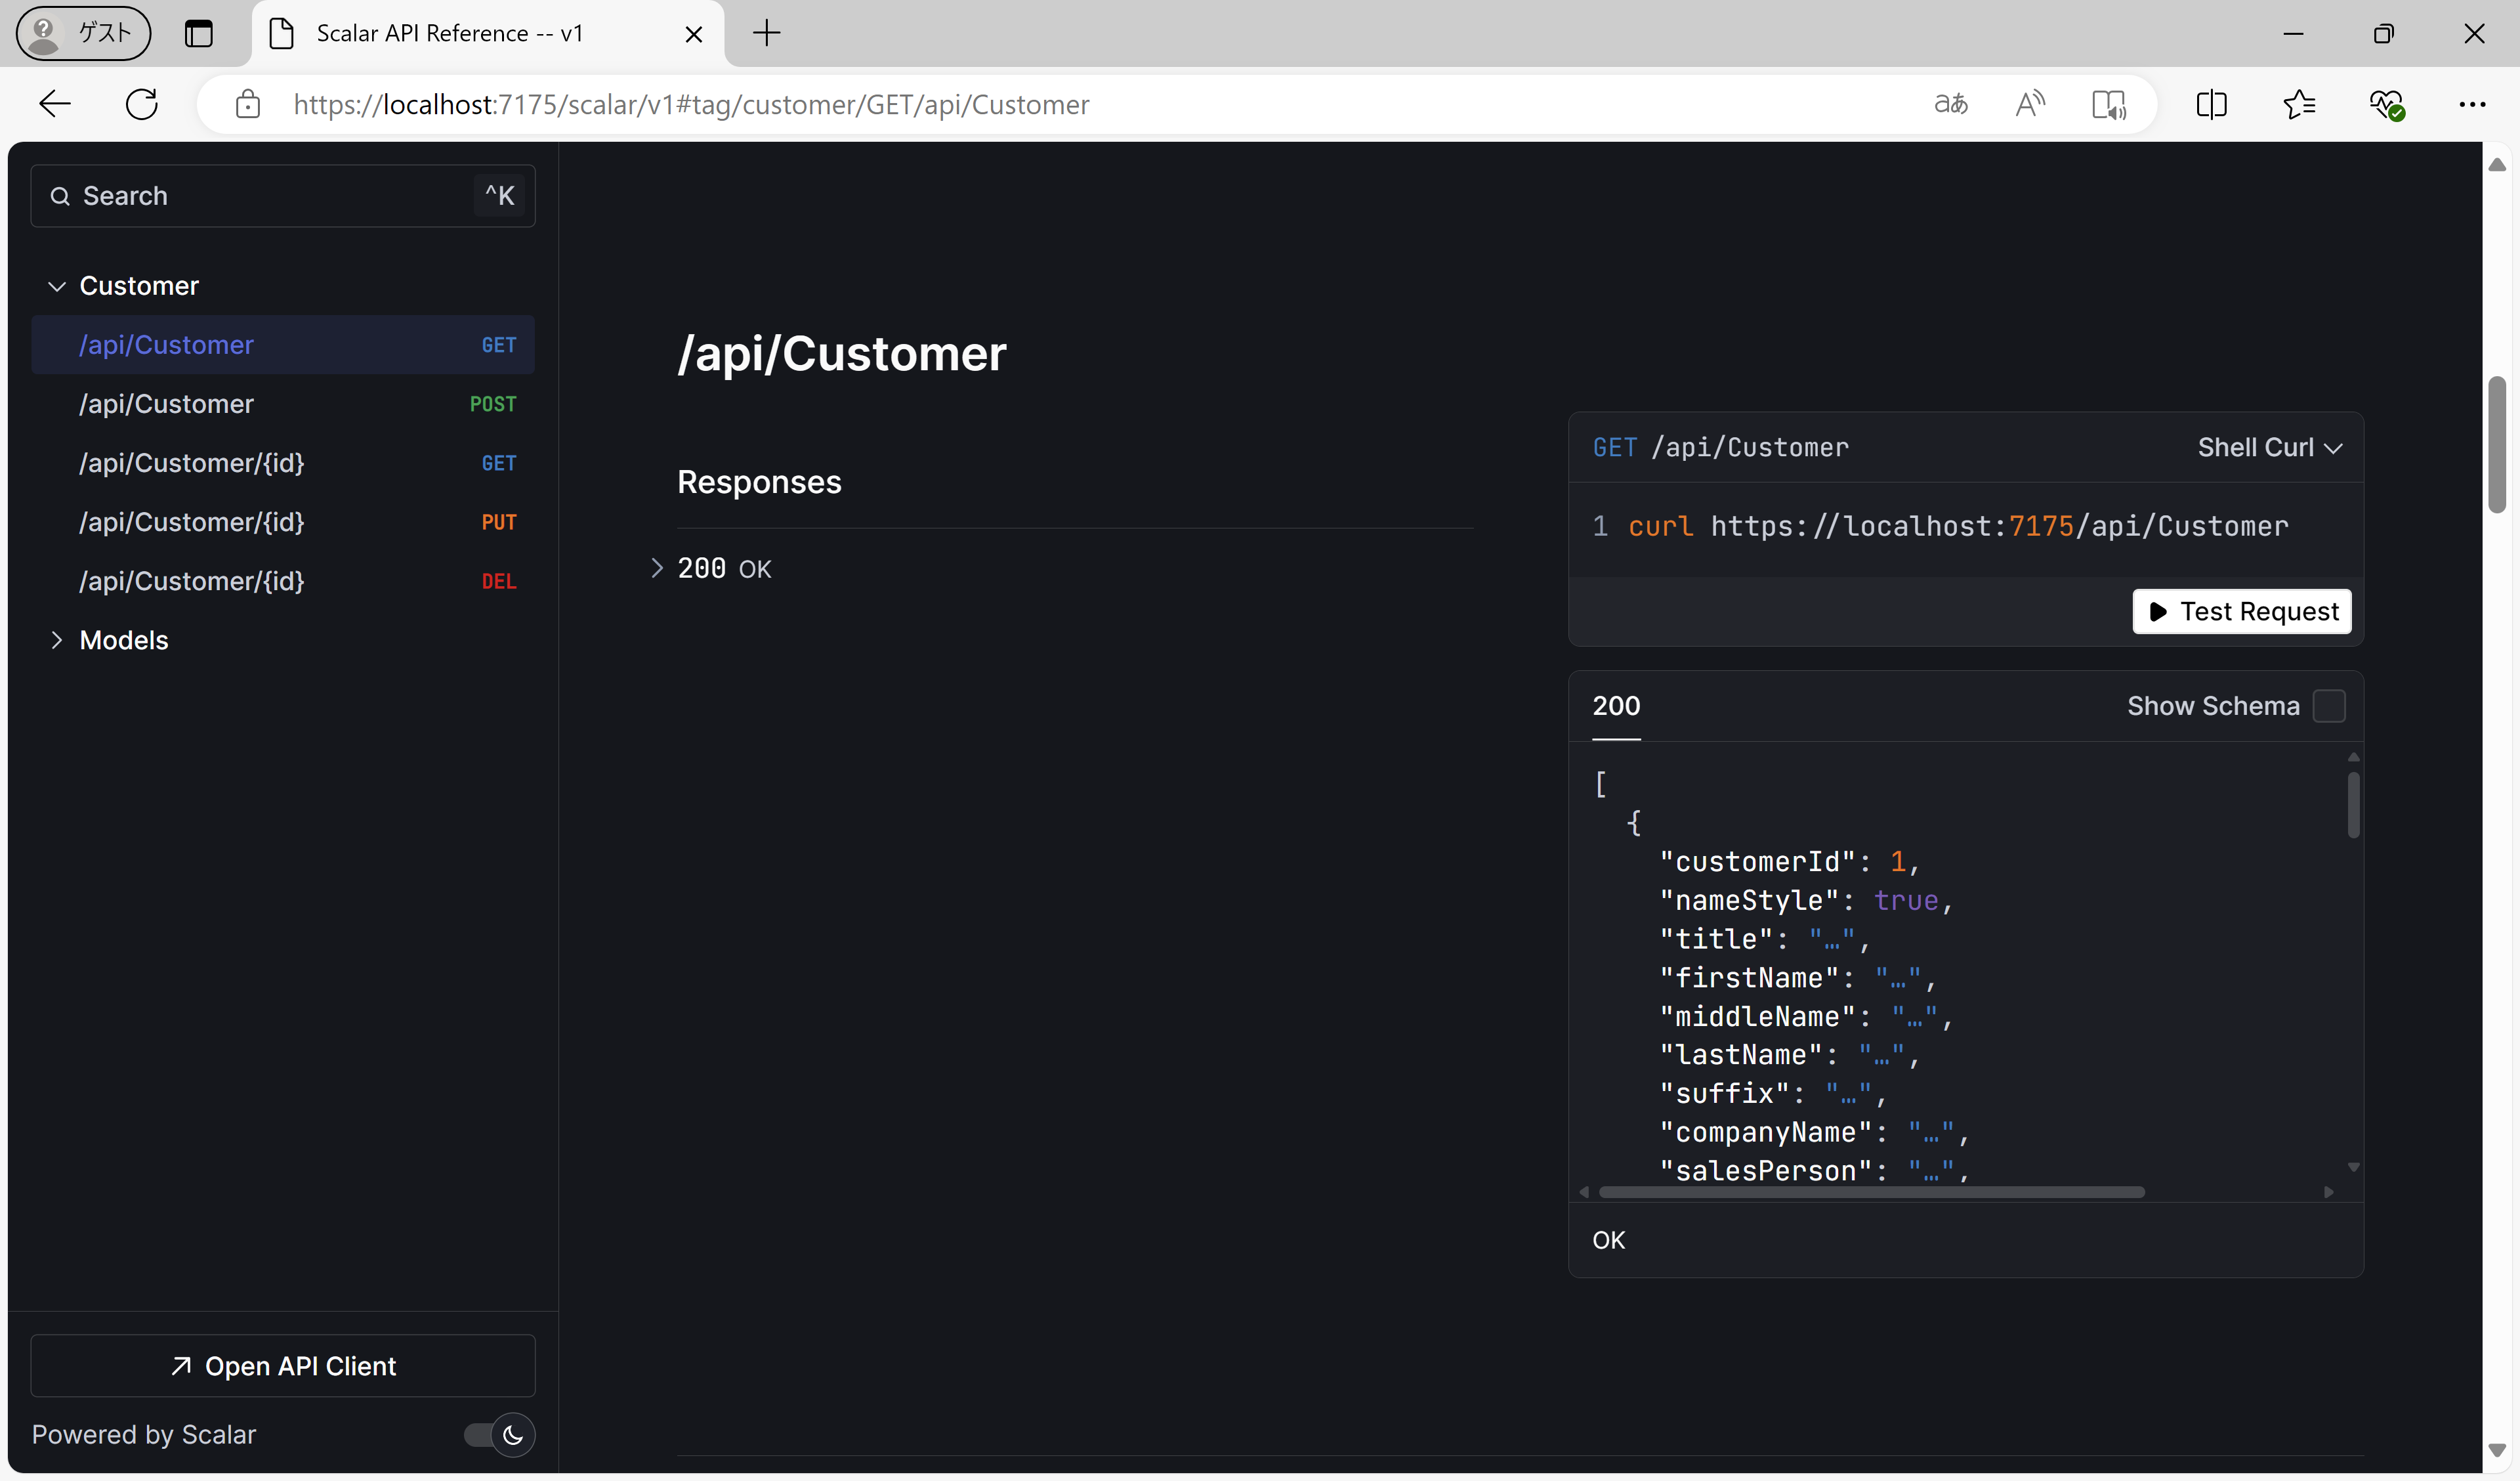Viewport: 2520px width, 1481px height.
Task: Click the page scroll up arrow
Action: point(2497,164)
